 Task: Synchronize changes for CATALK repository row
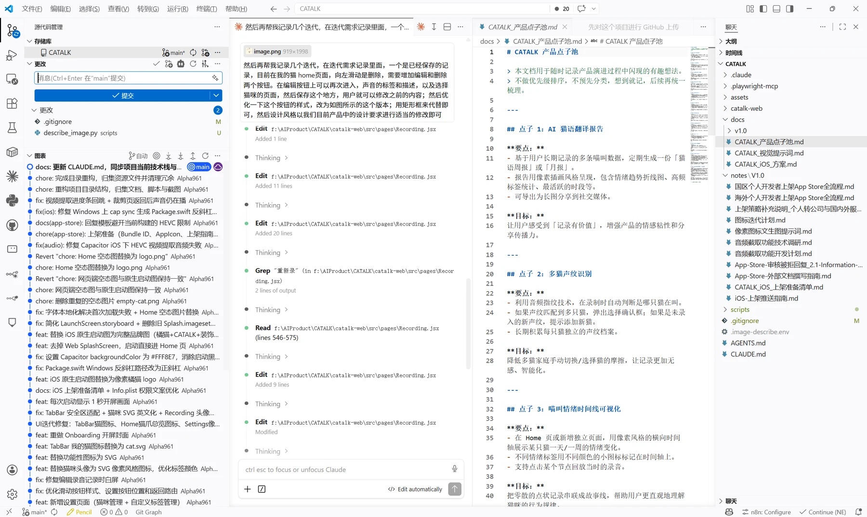tap(193, 52)
